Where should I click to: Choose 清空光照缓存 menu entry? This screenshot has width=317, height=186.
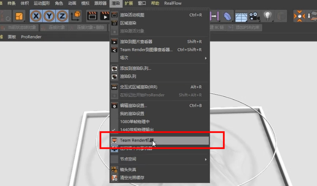point(160,178)
